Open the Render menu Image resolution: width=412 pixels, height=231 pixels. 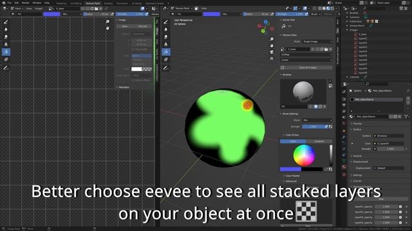tap(26, 3)
